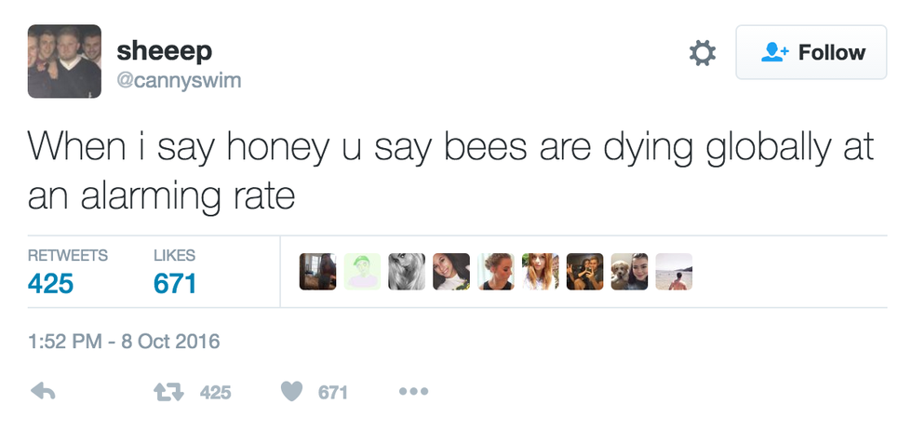
Task: Open the avatar of person with dog
Action: (629, 272)
